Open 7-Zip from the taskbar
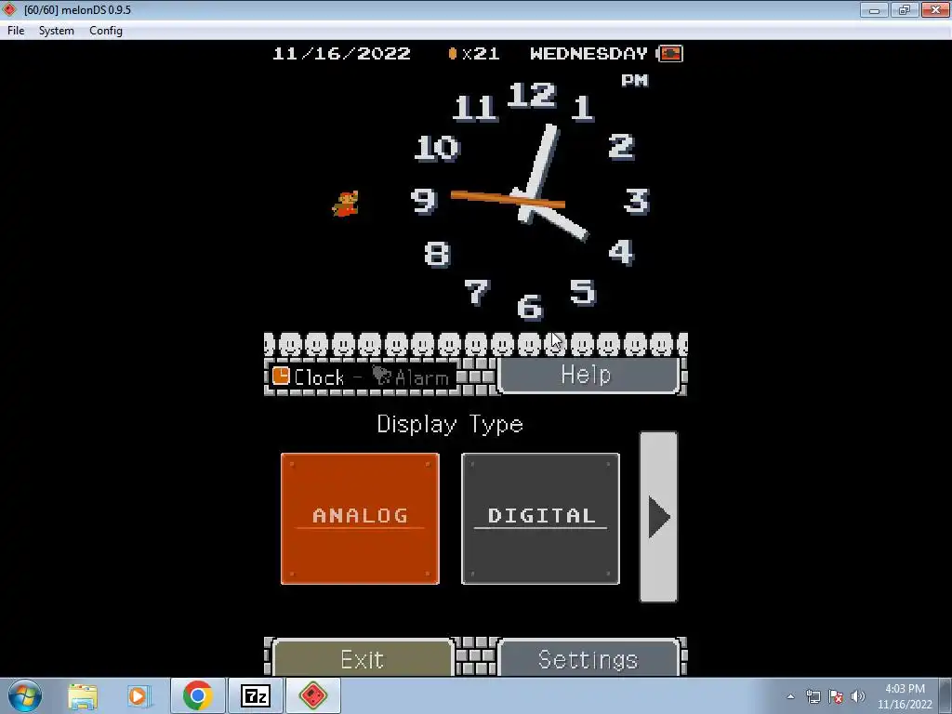Image resolution: width=952 pixels, height=714 pixels. (255, 695)
